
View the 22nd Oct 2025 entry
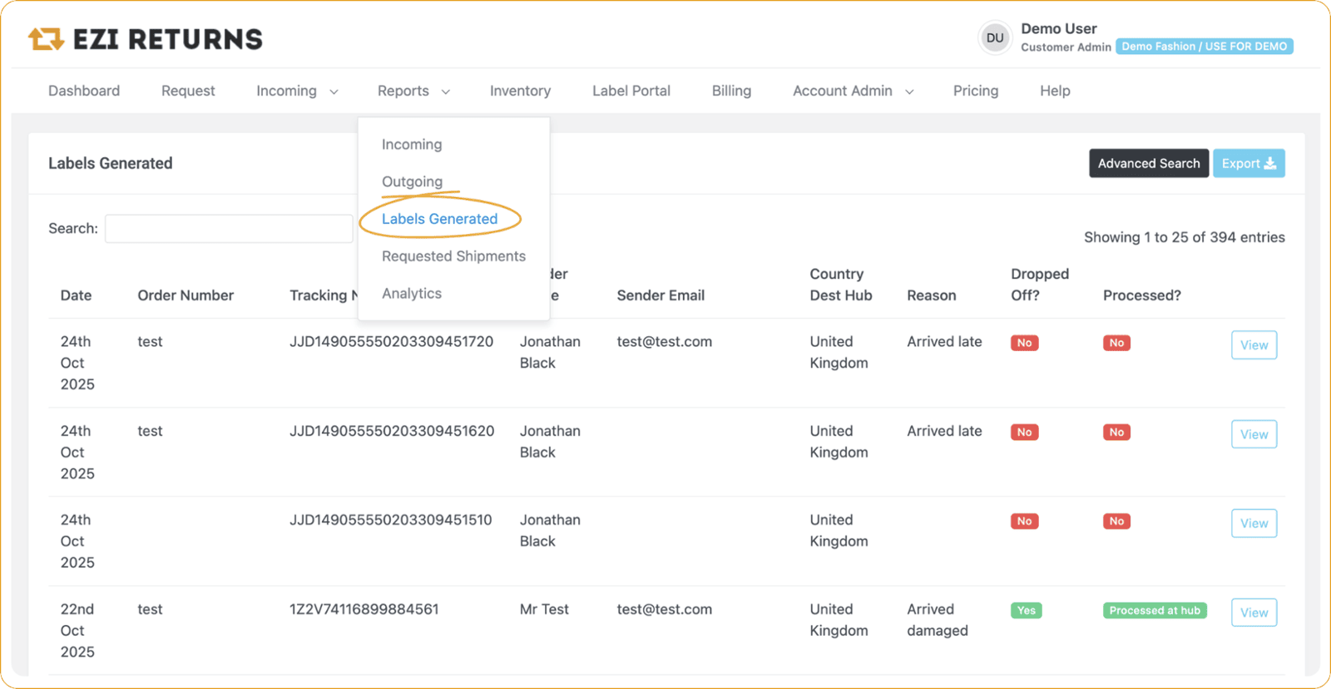click(1253, 612)
